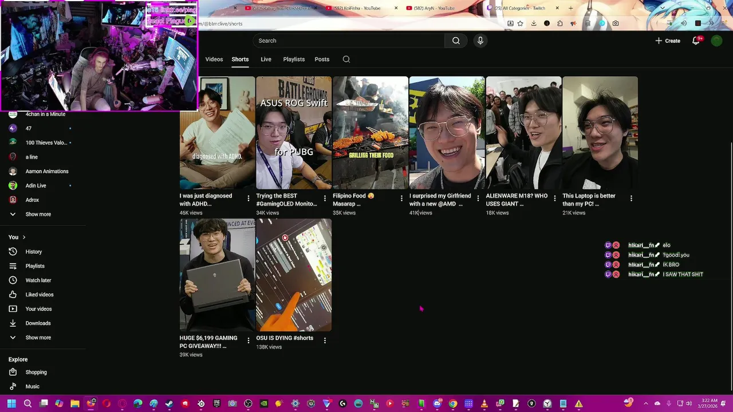Open options menu for Gaming PC Giveaway short
The width and height of the screenshot is (733, 412).
coord(249,340)
